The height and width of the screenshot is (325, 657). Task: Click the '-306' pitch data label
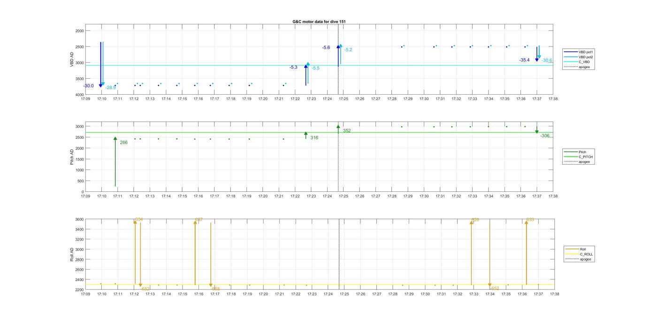545,136
